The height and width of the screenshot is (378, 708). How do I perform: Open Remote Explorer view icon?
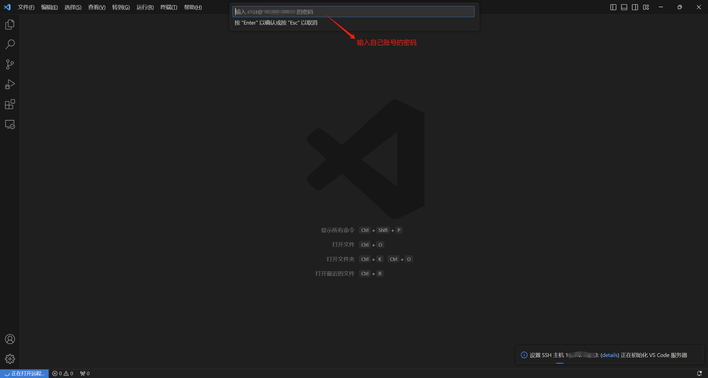click(x=10, y=124)
